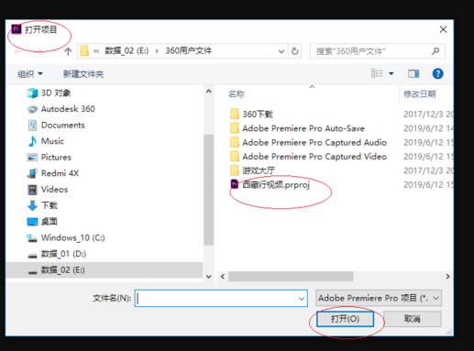
Task: Click the horizontal scrollbar thumb in file list
Action: pyautogui.click(x=291, y=277)
